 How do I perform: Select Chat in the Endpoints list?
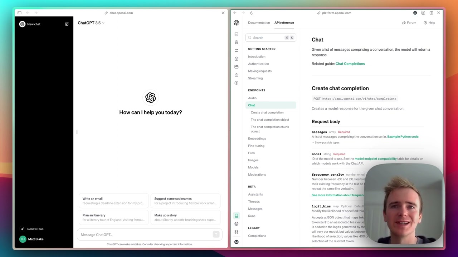click(271, 105)
